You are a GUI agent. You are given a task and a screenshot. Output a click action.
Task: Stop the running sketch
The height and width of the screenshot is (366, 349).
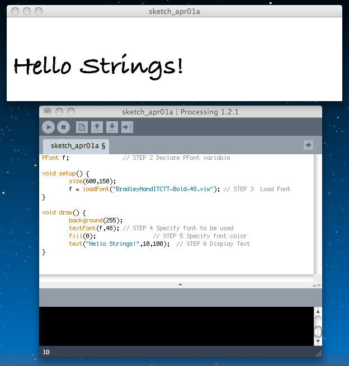pyautogui.click(x=63, y=127)
